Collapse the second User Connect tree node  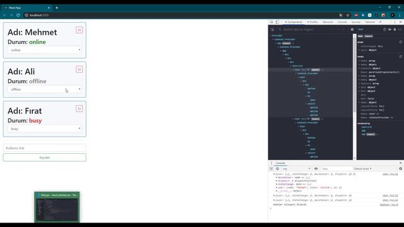tap(293, 119)
